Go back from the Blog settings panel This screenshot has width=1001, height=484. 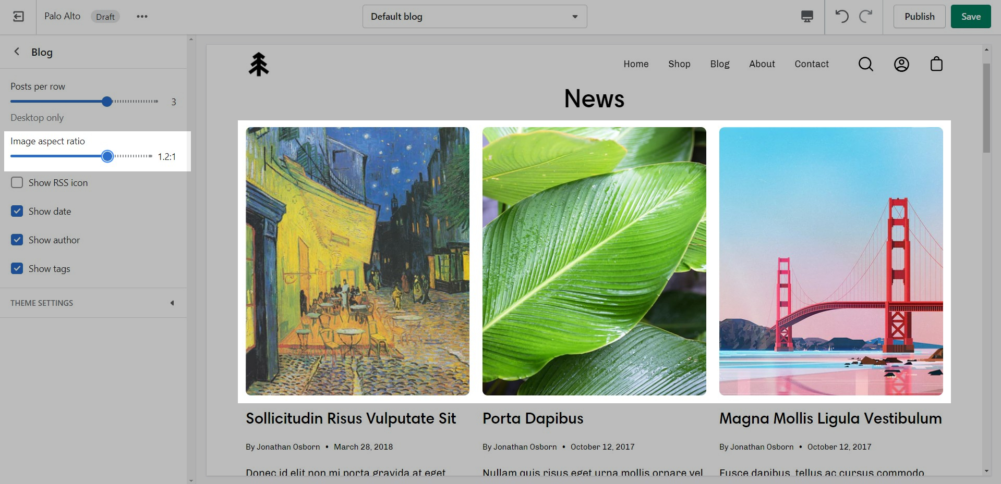[17, 52]
